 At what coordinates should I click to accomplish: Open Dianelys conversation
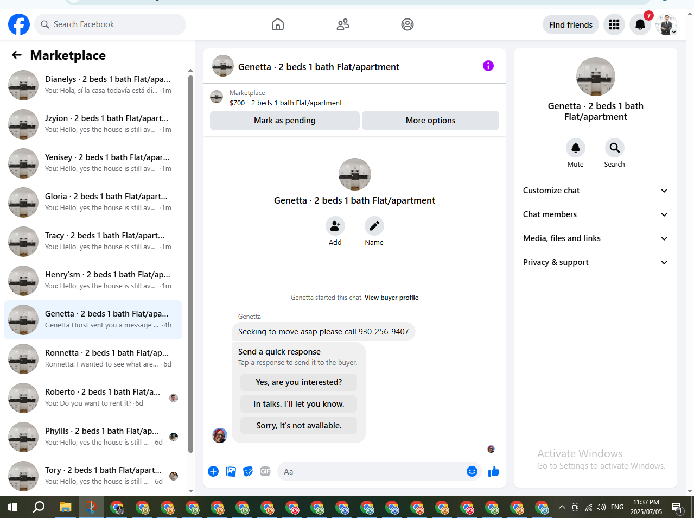tap(93, 85)
